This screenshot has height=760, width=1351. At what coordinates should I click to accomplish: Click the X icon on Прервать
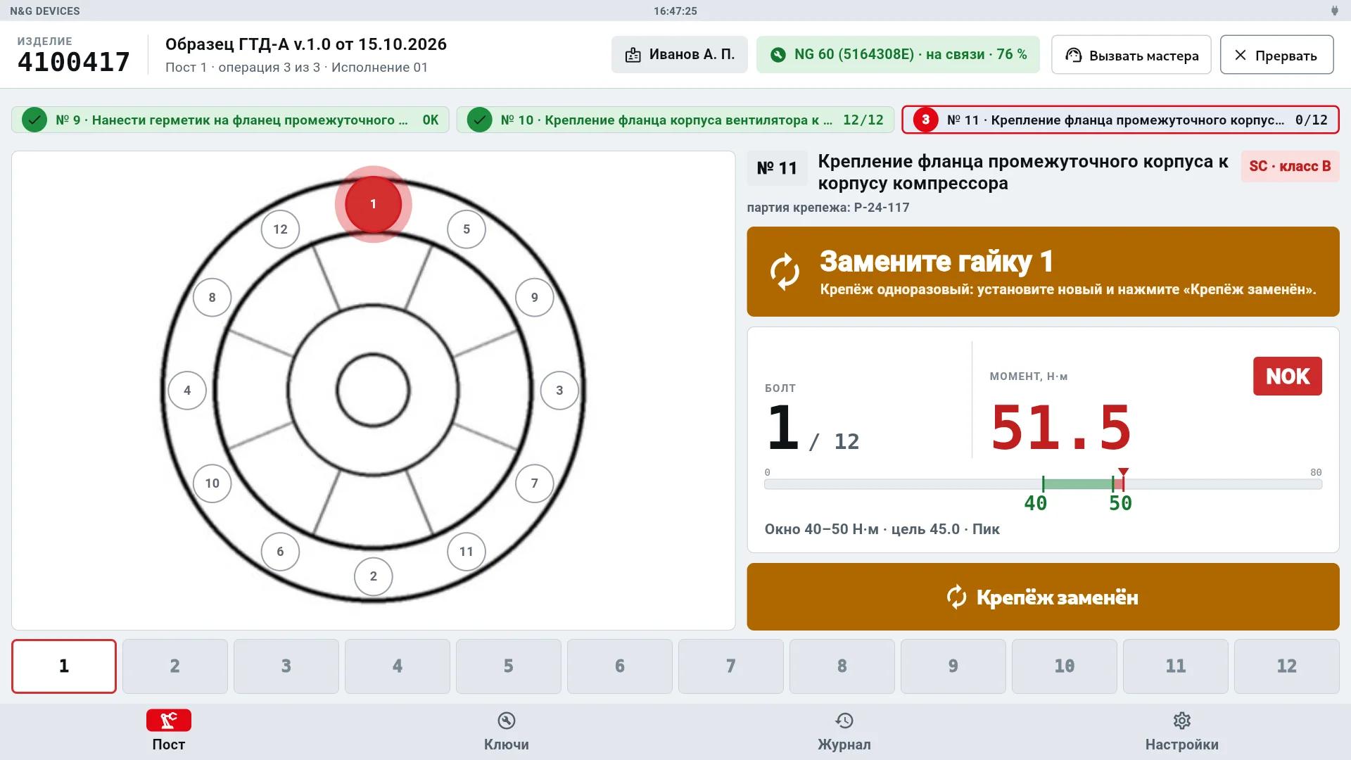pos(1241,55)
